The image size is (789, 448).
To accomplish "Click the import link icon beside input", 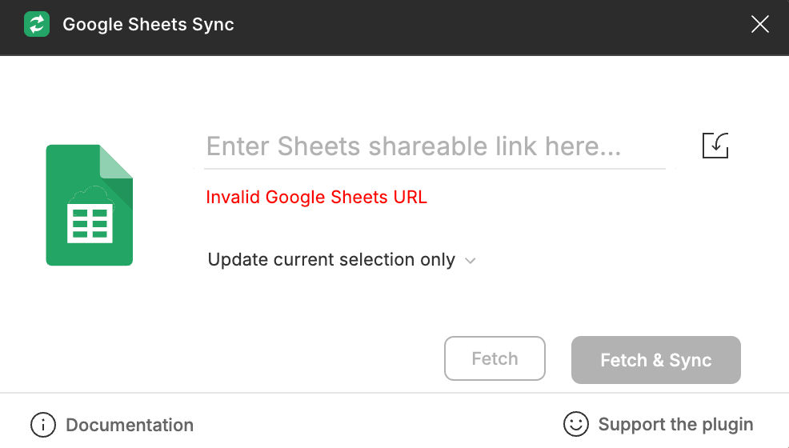I will pos(715,146).
